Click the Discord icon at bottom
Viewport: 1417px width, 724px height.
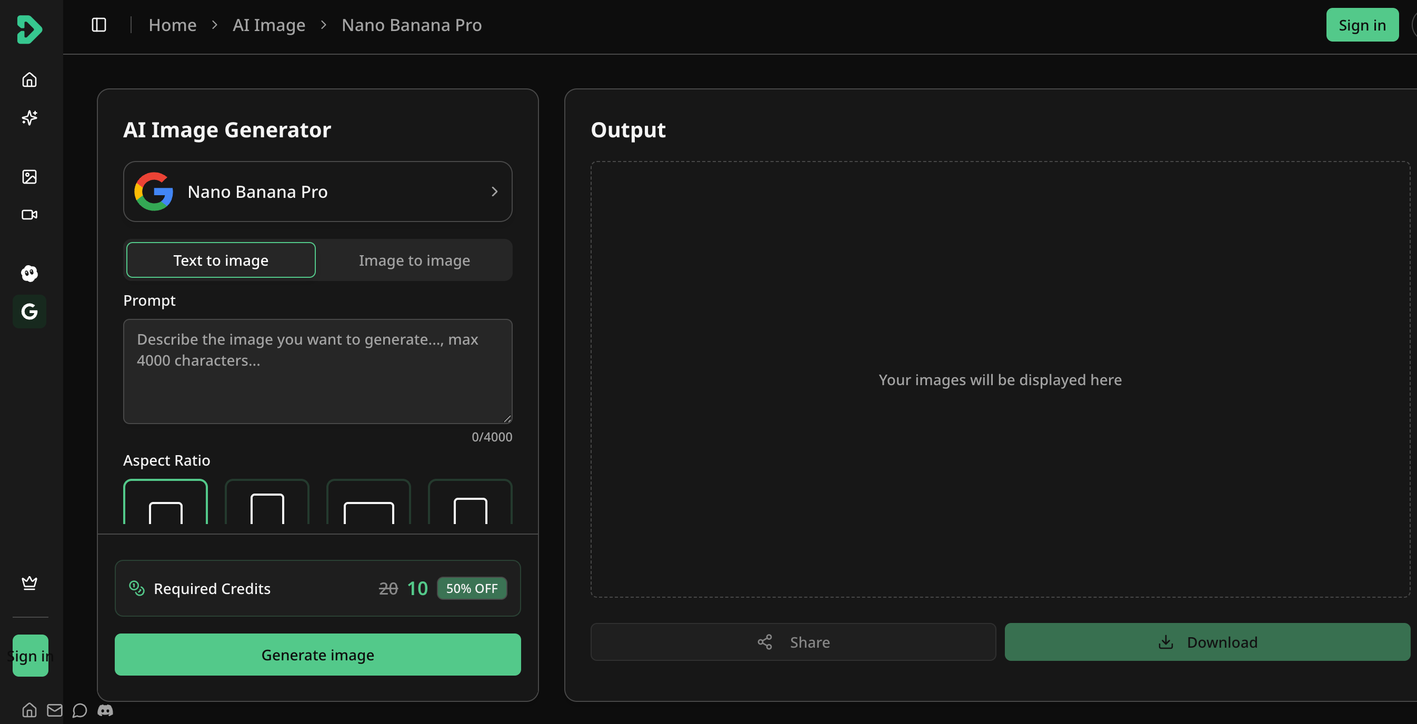[105, 710]
